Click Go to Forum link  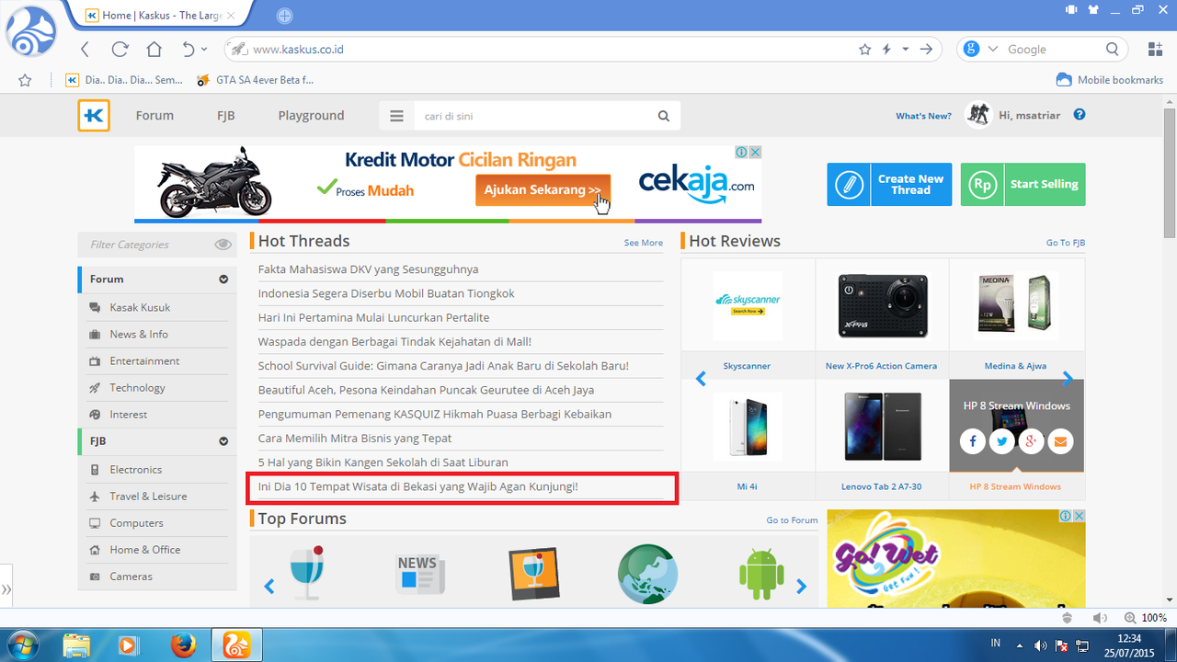tap(792, 520)
